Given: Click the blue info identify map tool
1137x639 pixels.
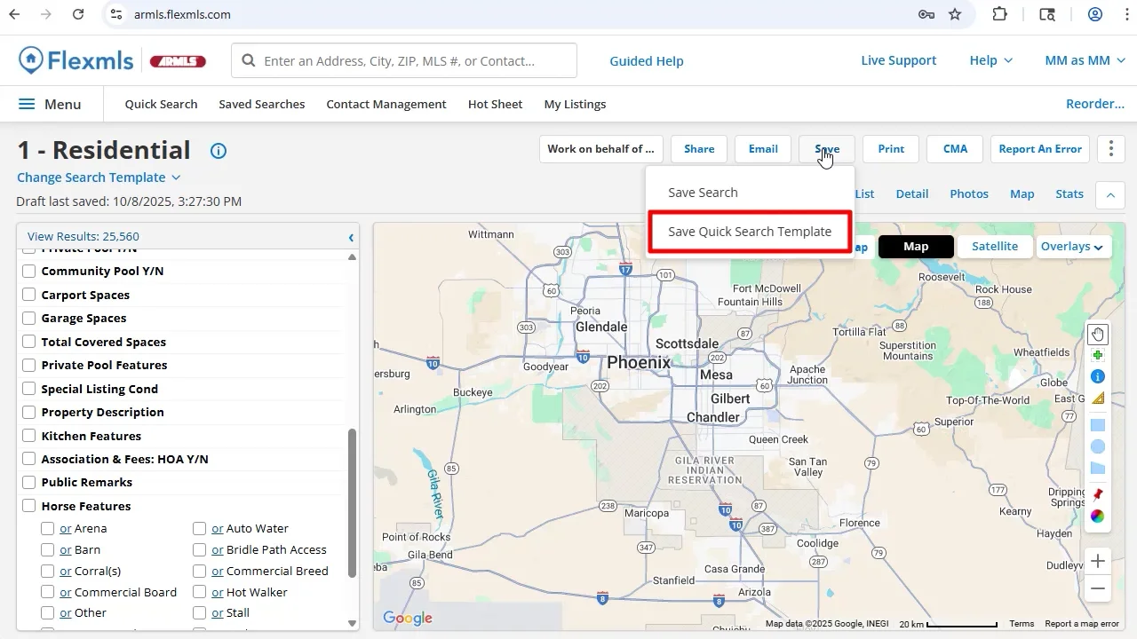Looking at the screenshot, I should click(x=1098, y=376).
